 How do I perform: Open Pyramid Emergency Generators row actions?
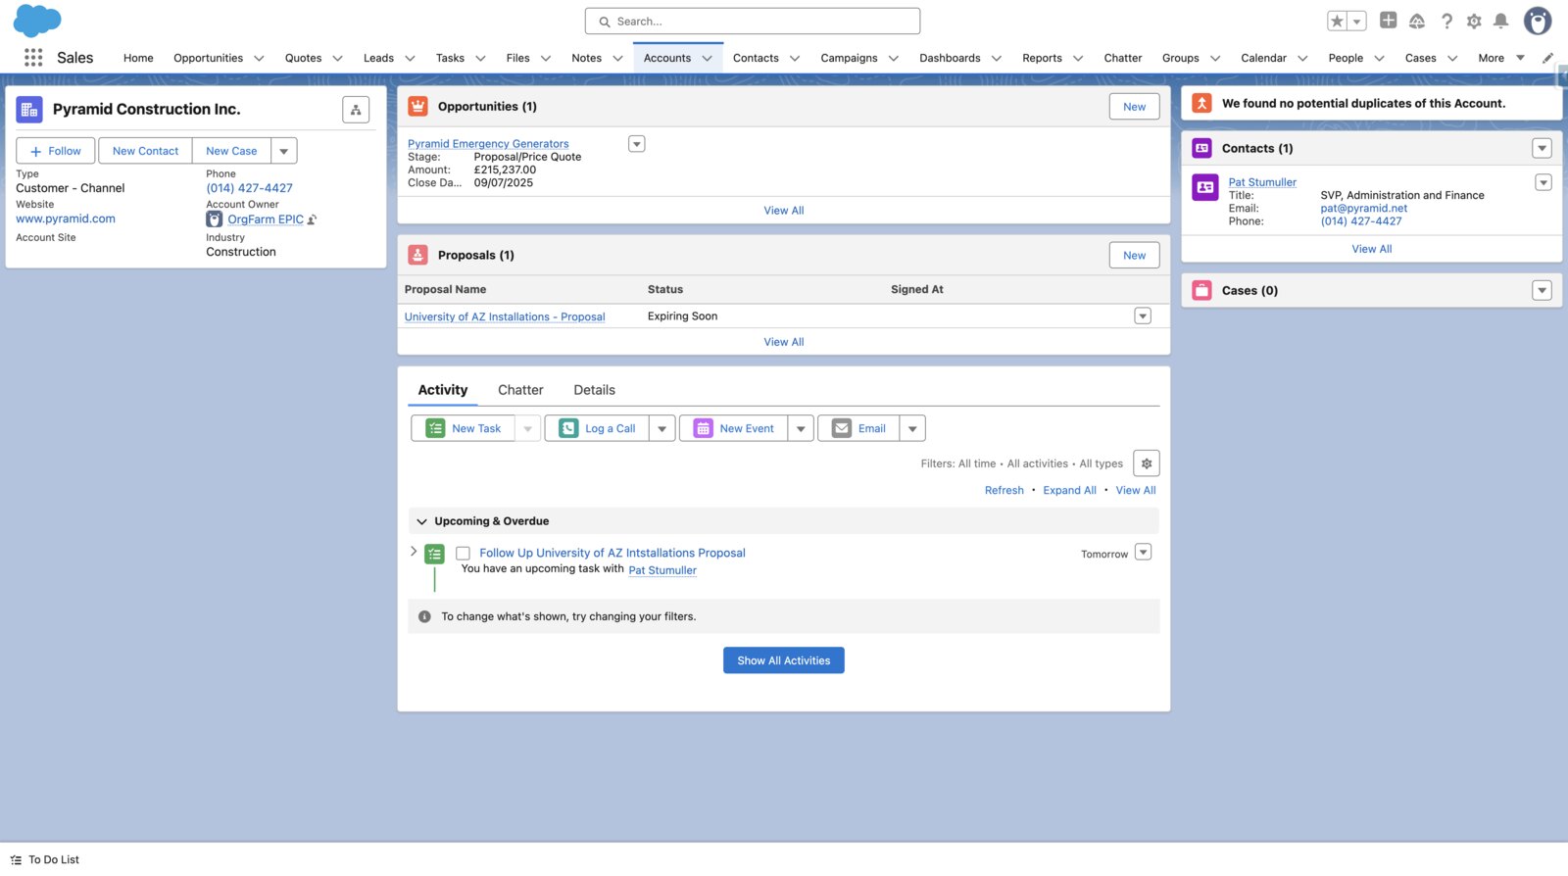tap(637, 144)
